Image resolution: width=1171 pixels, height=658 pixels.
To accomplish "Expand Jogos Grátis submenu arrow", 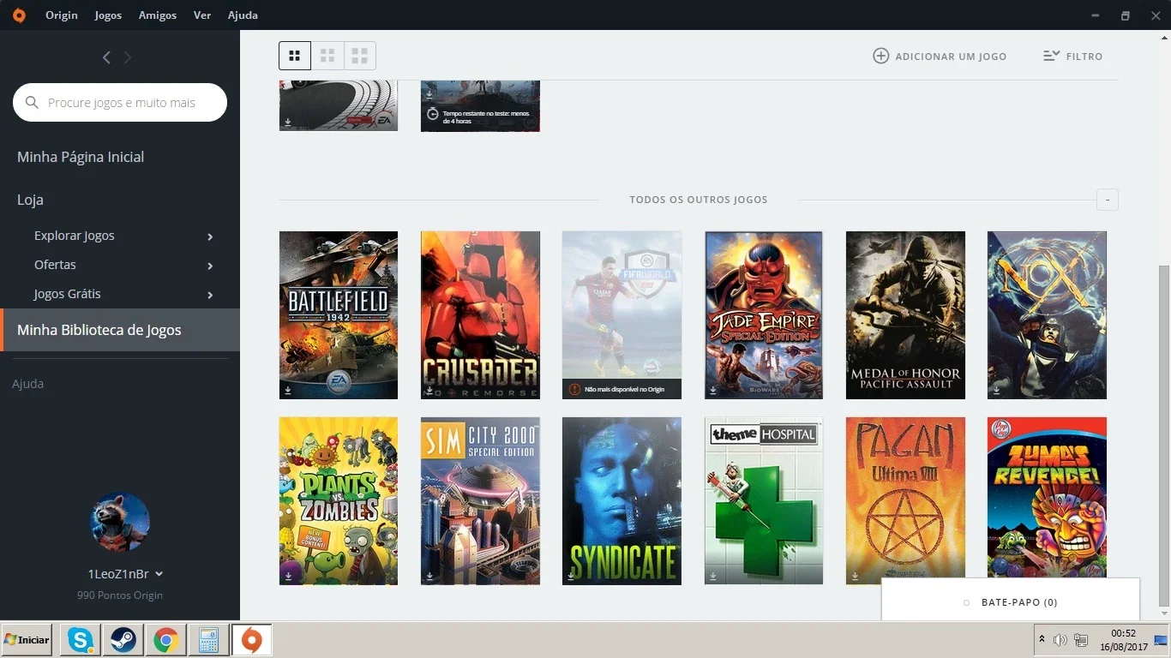I will click(210, 295).
